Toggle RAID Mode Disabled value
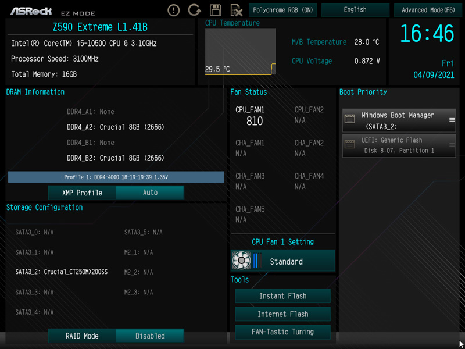Viewport: 465px width, 349px height. [x=150, y=336]
